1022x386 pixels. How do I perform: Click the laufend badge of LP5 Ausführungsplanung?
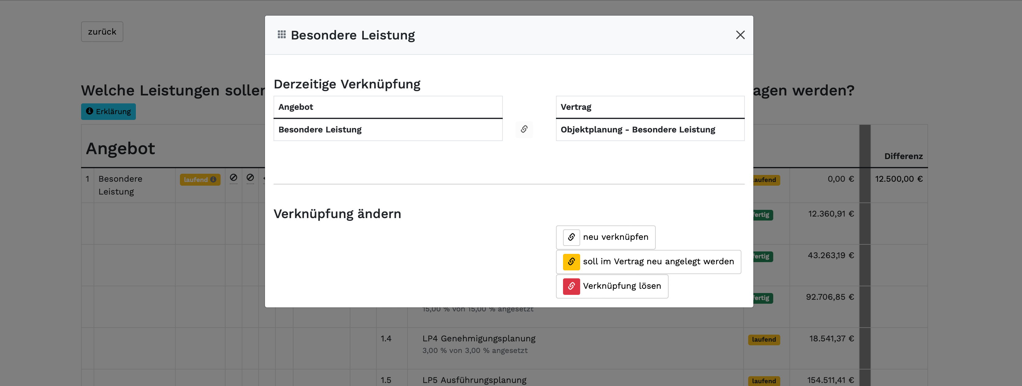pos(764,381)
